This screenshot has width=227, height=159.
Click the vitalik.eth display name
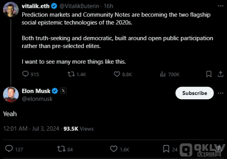36,6
